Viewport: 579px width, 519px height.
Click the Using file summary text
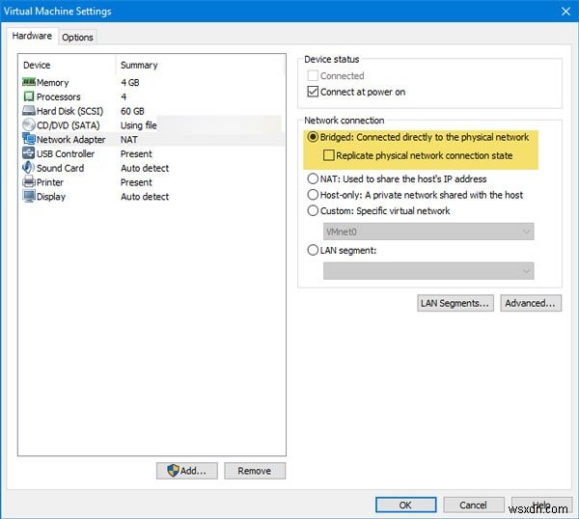[138, 125]
